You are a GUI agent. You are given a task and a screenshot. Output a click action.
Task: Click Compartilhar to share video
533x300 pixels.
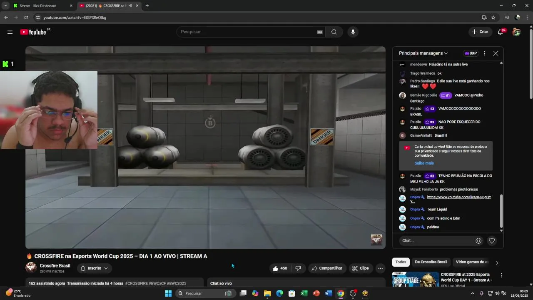pyautogui.click(x=327, y=268)
